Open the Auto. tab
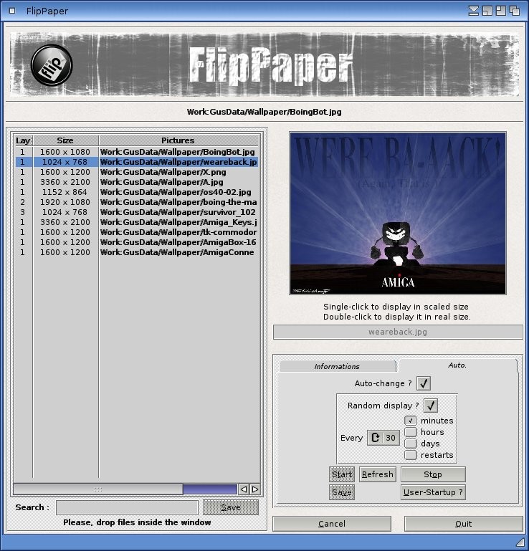The width and height of the screenshot is (529, 551). pos(457,365)
